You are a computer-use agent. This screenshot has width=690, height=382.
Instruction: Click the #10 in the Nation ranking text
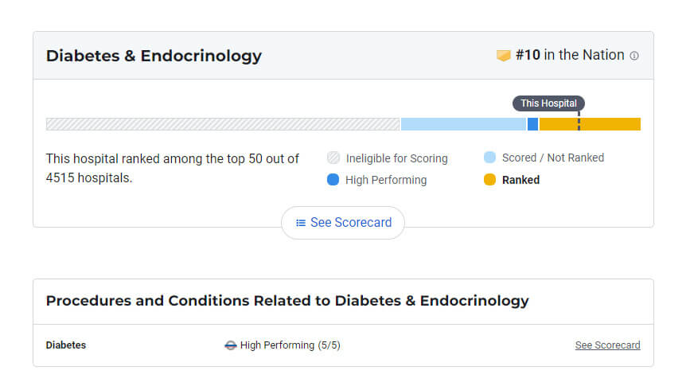570,55
